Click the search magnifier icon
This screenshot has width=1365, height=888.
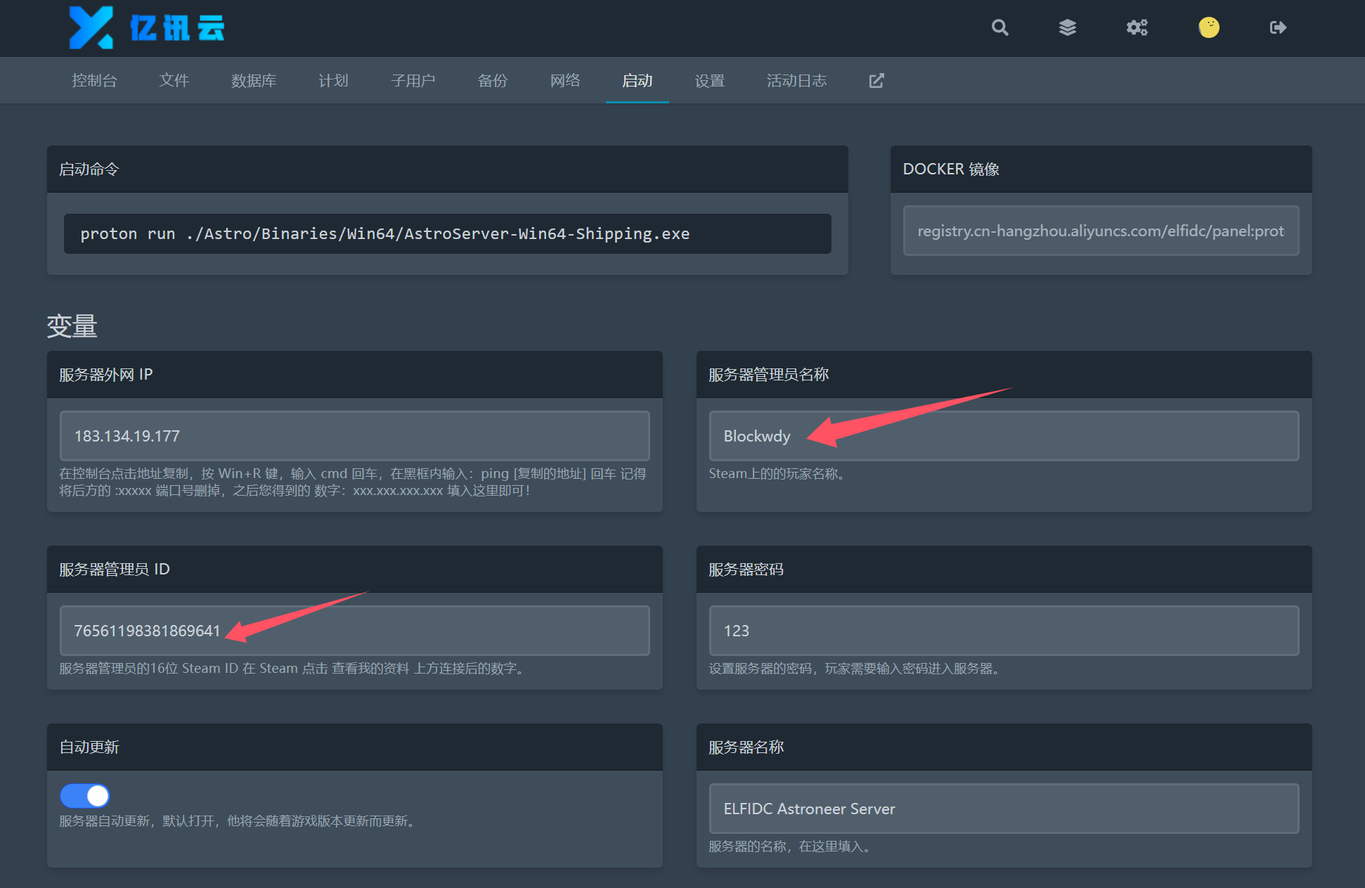click(x=1000, y=27)
